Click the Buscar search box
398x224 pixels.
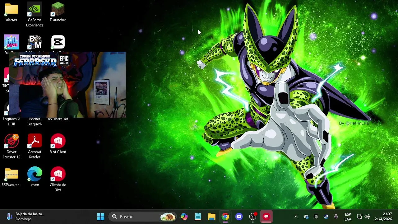143,217
